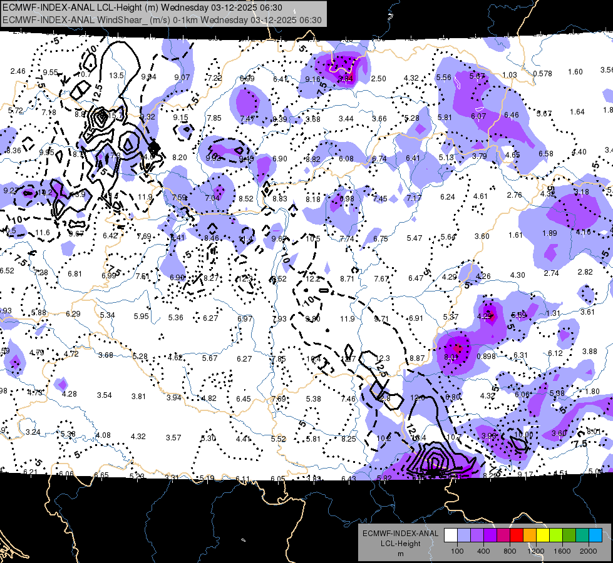Viewport: 613px width, 563px height.
Task: Click the map value 3.24
Action: 33,432
